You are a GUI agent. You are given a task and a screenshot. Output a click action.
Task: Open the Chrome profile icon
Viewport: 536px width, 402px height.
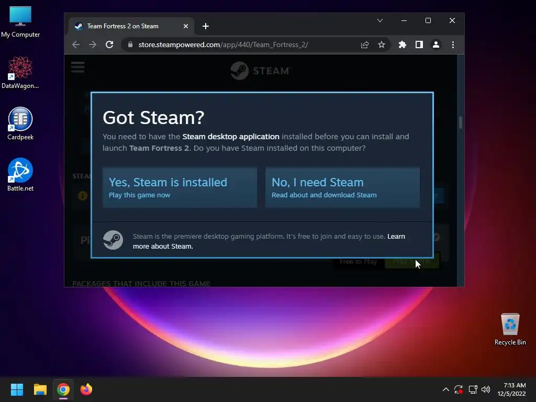point(436,44)
